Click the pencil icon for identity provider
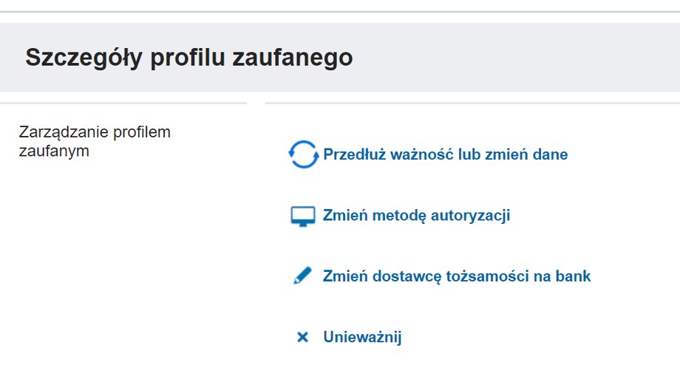This screenshot has width=680, height=368. point(303,276)
